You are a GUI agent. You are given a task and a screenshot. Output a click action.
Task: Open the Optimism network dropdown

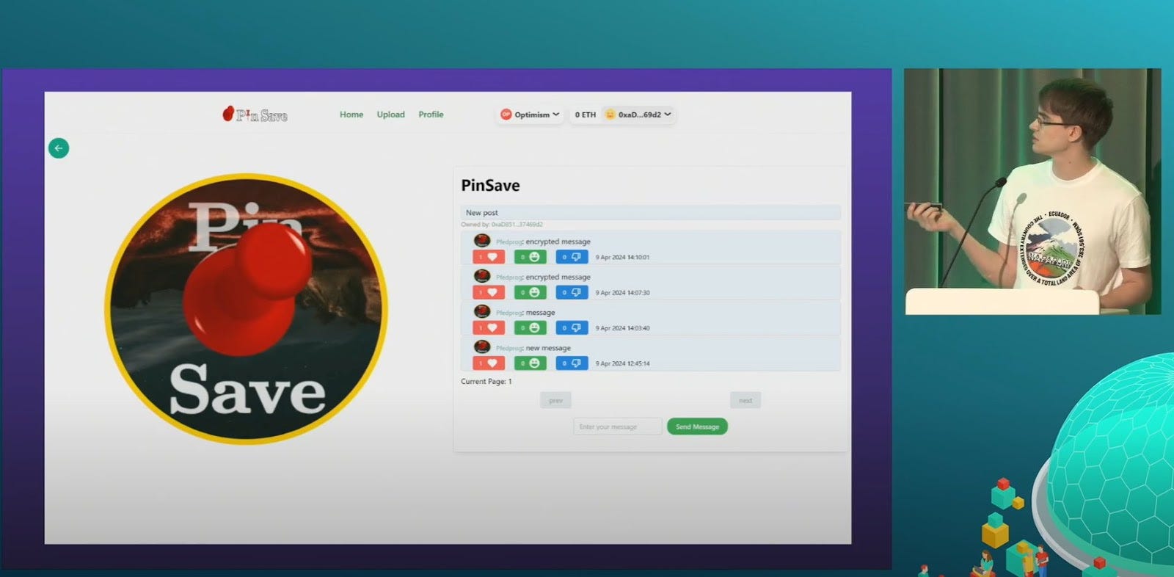click(x=530, y=115)
